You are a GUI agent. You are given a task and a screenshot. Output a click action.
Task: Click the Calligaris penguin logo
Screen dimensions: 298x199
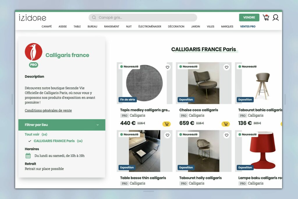tap(33, 52)
